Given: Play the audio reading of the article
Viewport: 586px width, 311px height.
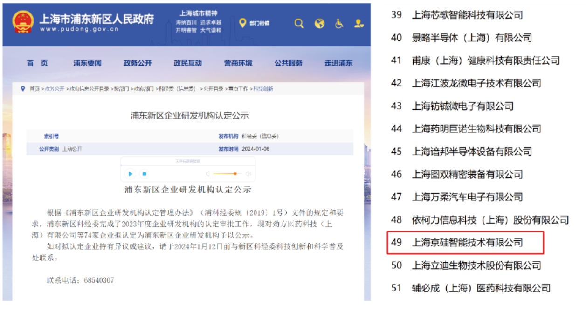Looking at the screenshot, I should tap(131, 174).
